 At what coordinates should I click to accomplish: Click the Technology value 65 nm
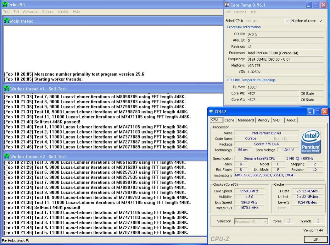(243, 150)
